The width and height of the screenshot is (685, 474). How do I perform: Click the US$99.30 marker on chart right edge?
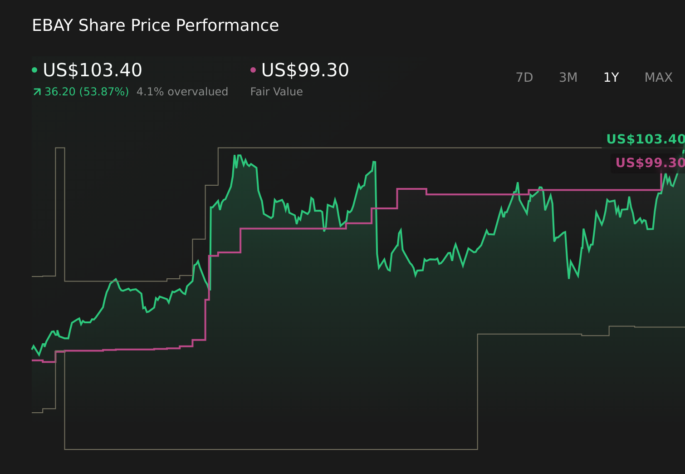pos(650,163)
